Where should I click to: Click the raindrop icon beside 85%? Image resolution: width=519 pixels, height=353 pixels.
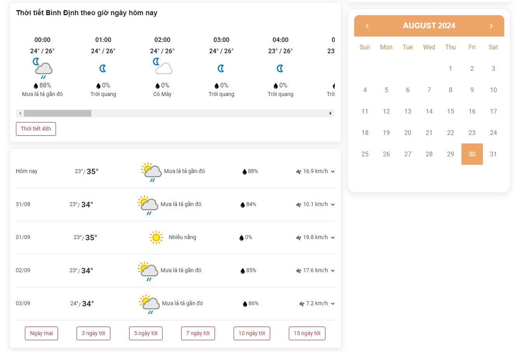tap(243, 271)
